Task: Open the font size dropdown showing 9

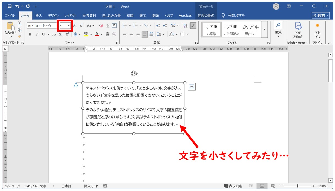Action: coord(69,26)
